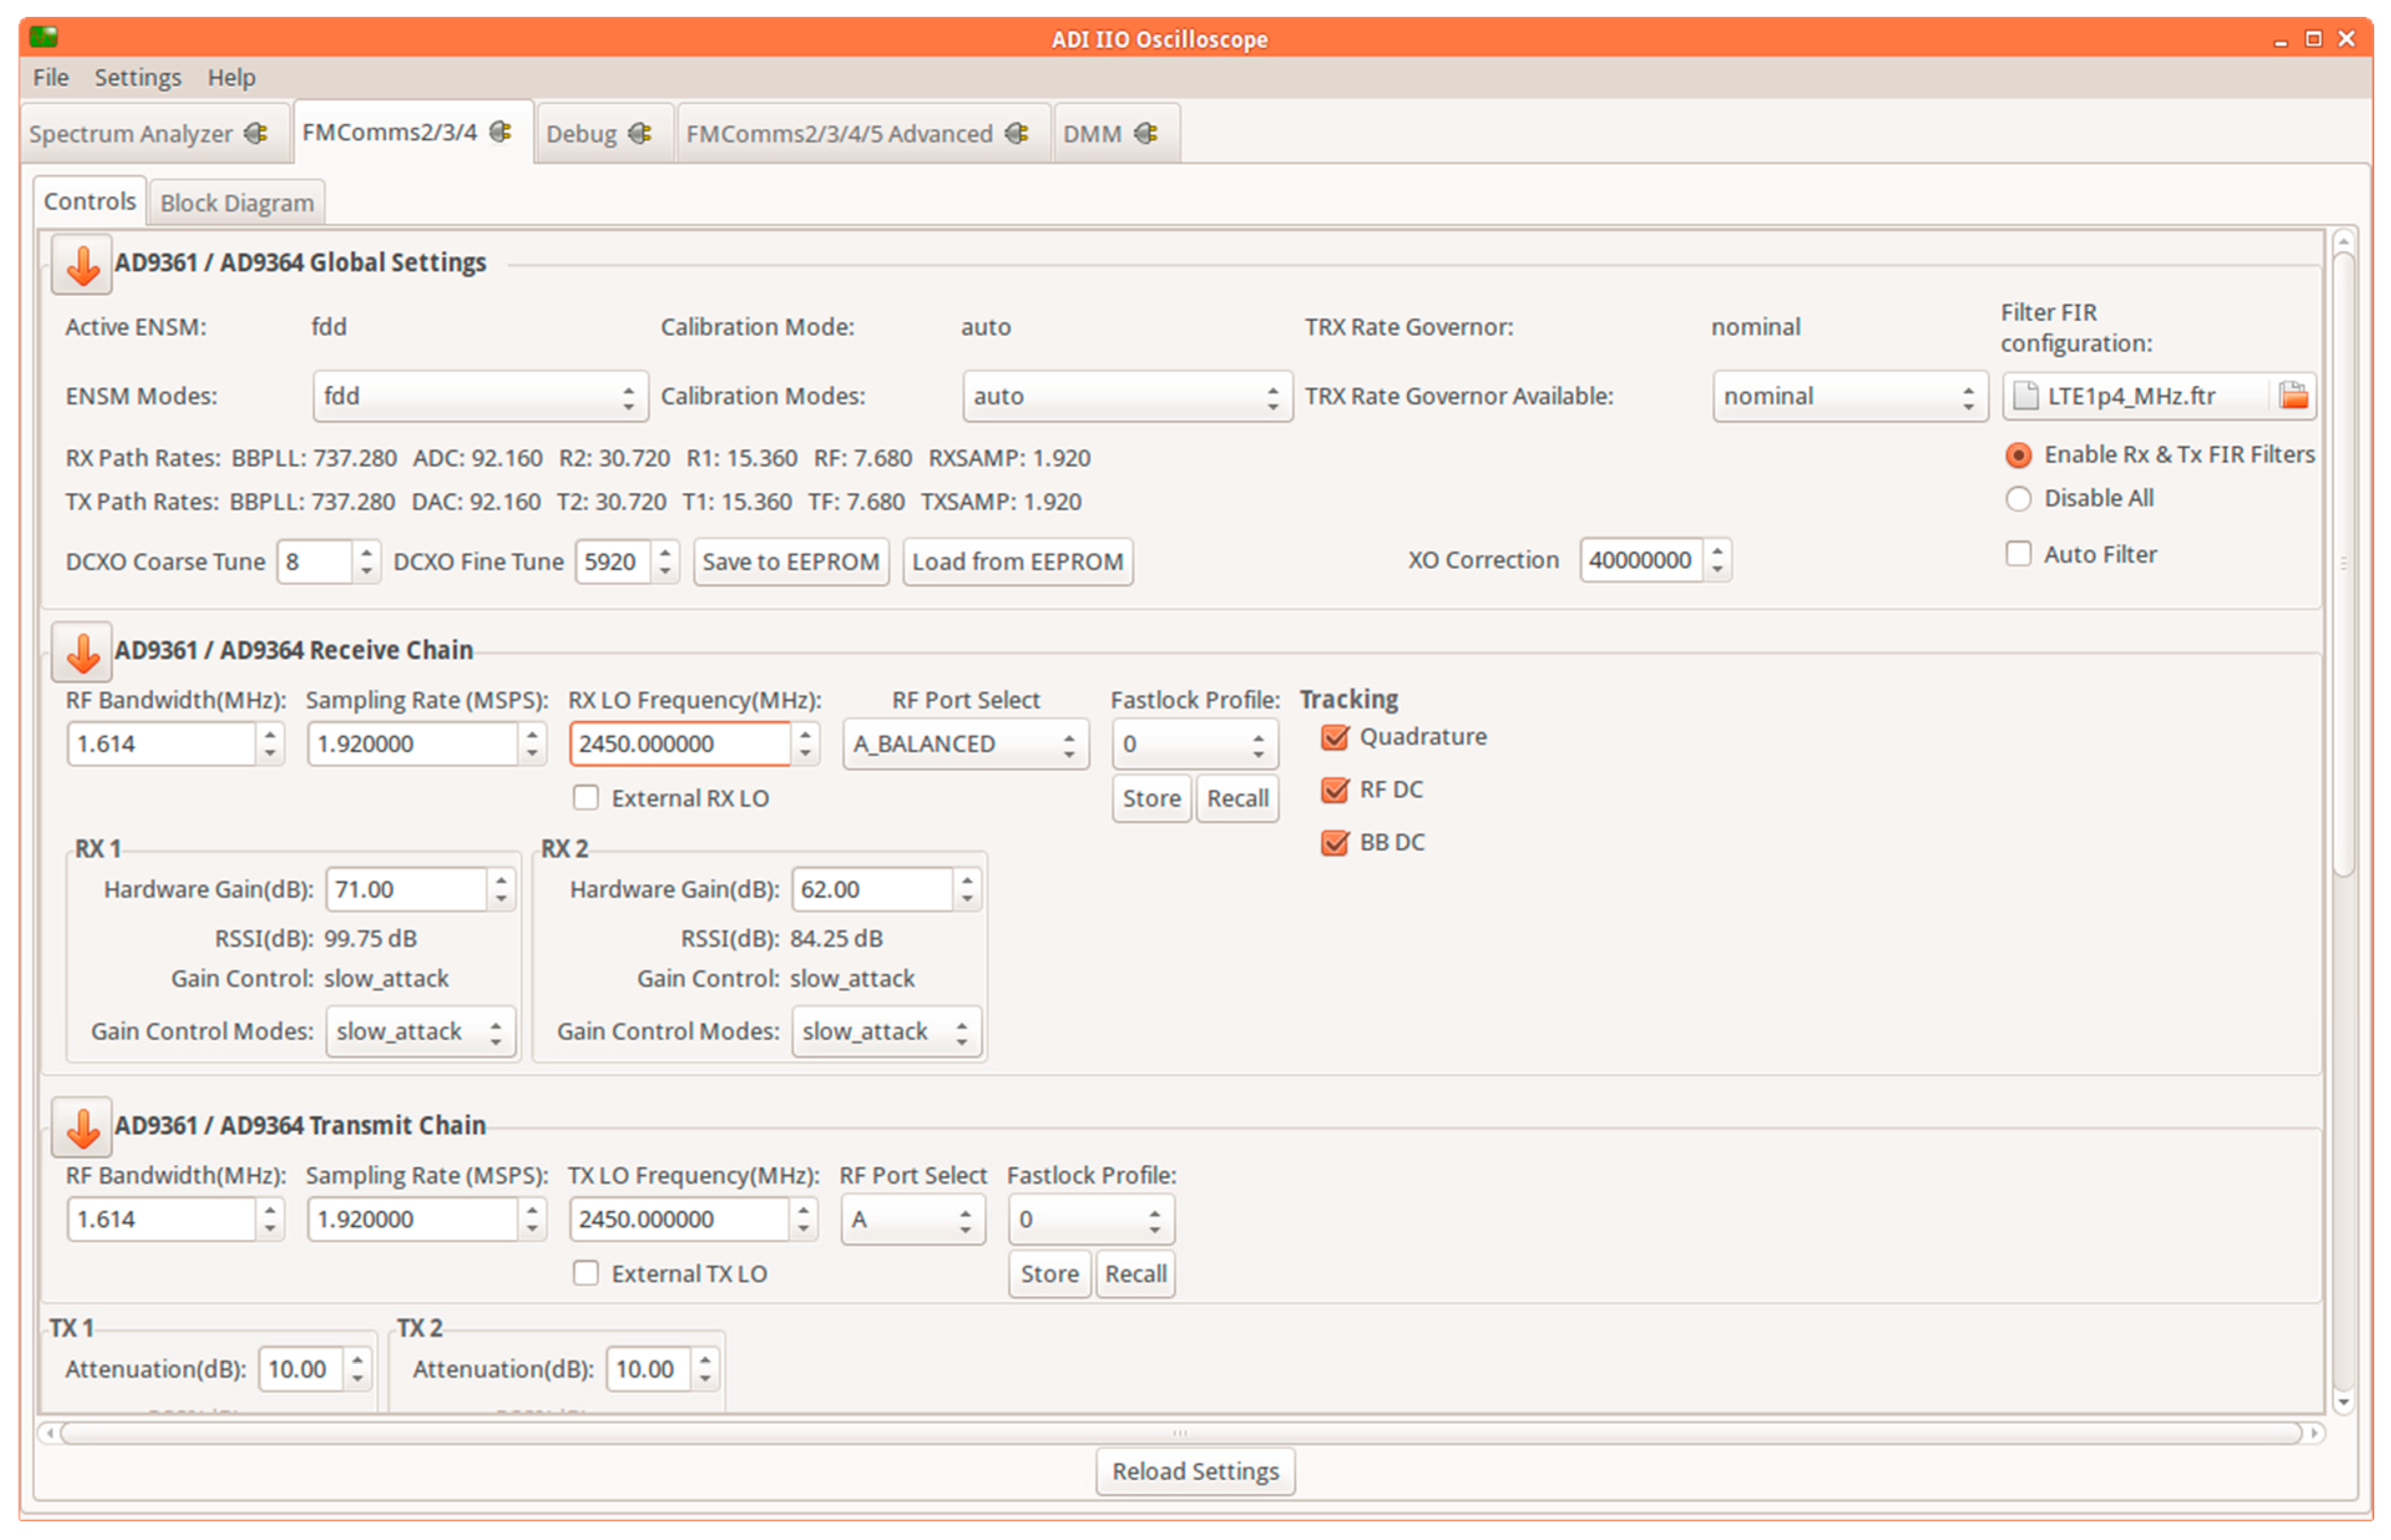The height and width of the screenshot is (1540, 2391).
Task: Open the Settings menu
Action: point(137,77)
